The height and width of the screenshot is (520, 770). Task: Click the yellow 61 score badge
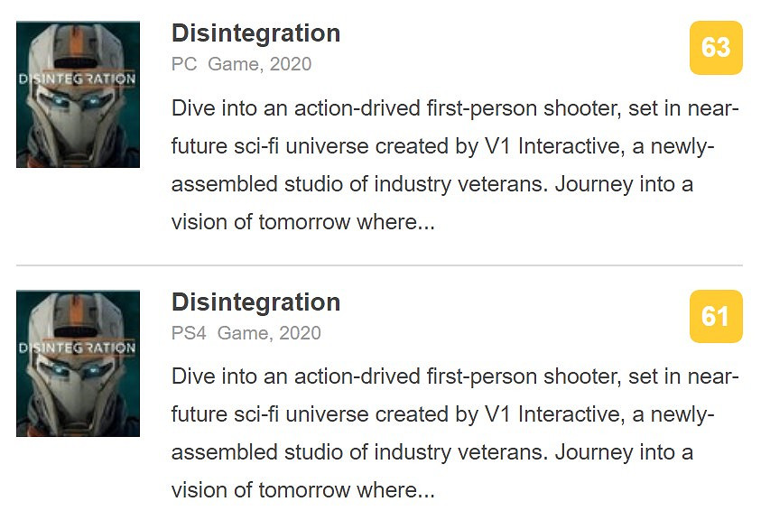coord(715,316)
